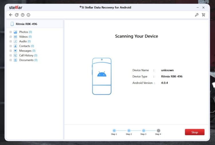Tick the Videos checkbox

[x=11, y=37]
